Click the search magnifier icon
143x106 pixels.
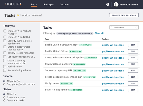[111, 27]
